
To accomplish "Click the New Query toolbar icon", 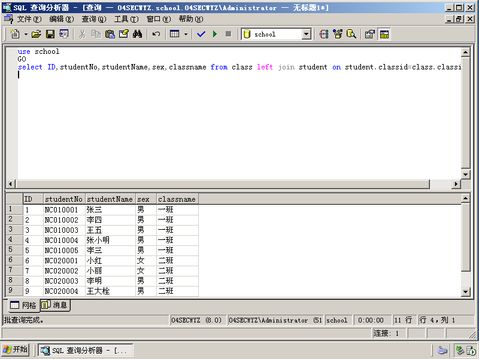I will [14, 34].
